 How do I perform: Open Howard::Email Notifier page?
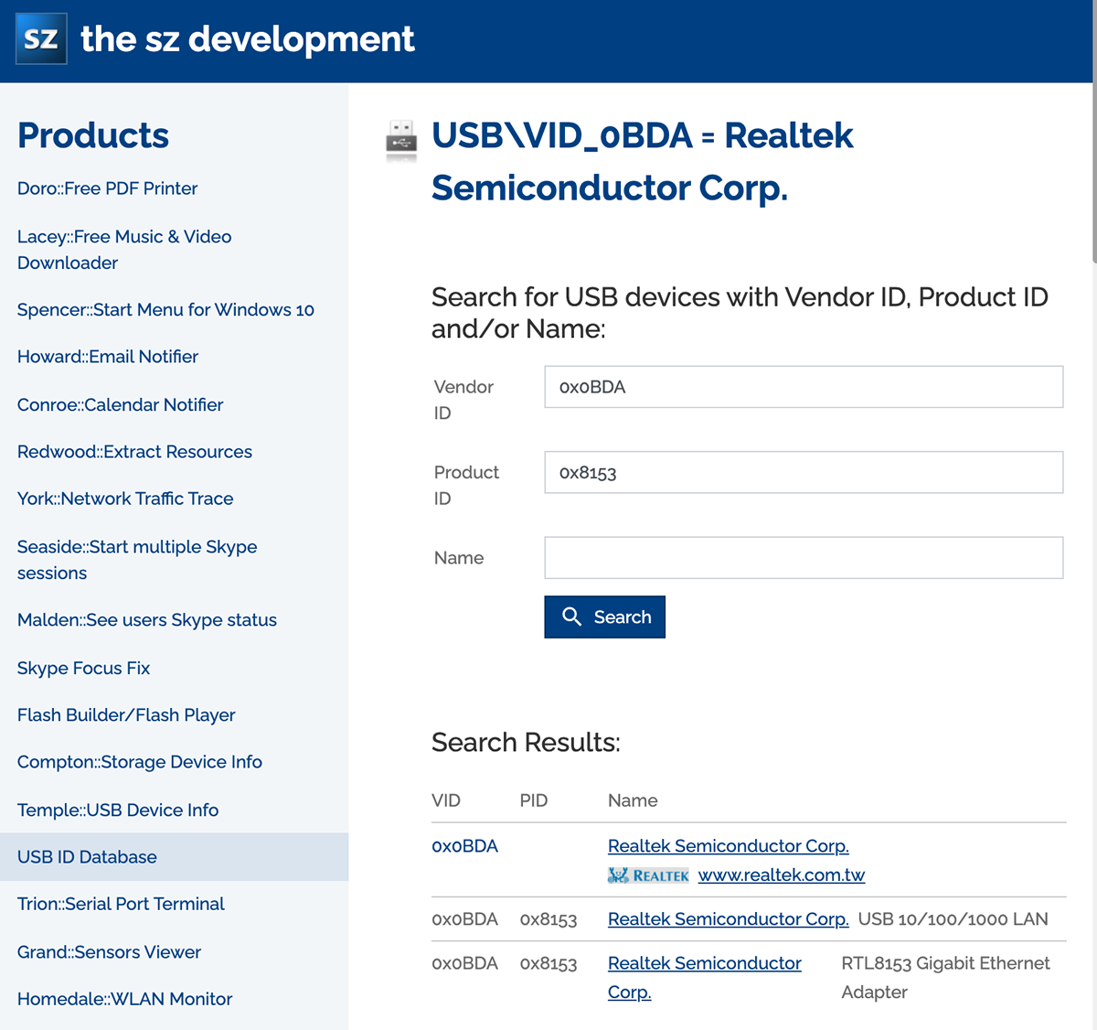(108, 357)
